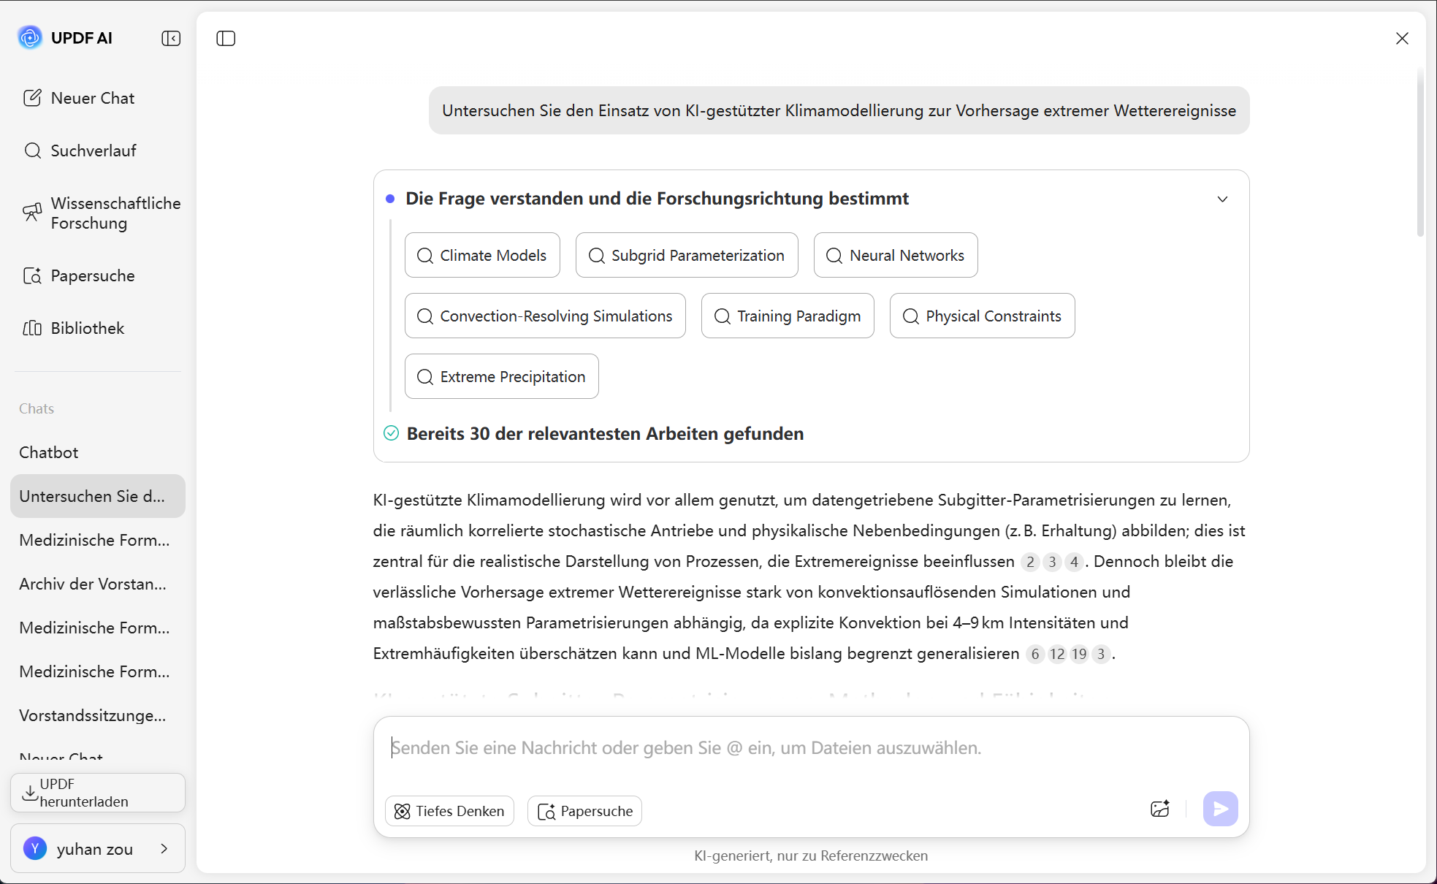Search keyword Convection-Resolving Simulations
Image resolution: width=1437 pixels, height=884 pixels.
click(x=545, y=316)
